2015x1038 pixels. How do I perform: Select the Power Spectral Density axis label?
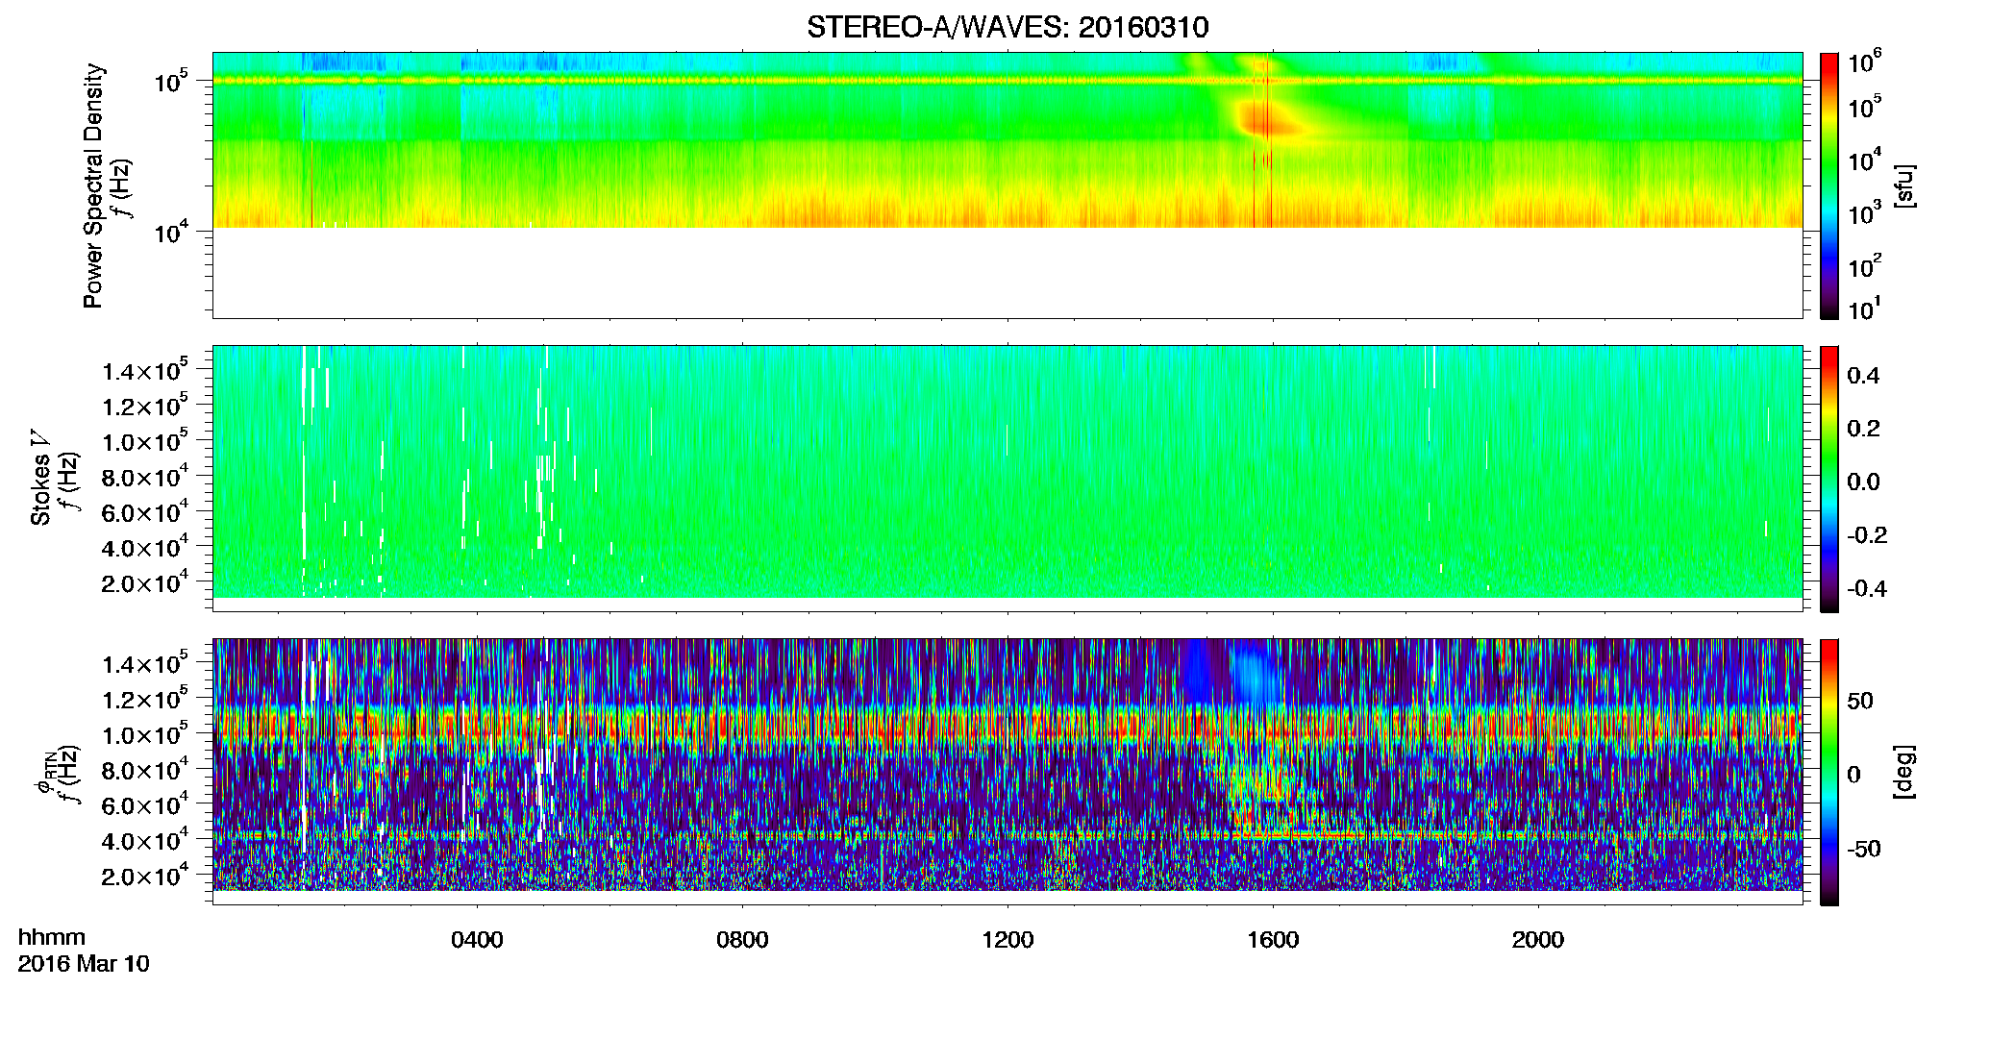click(x=93, y=185)
